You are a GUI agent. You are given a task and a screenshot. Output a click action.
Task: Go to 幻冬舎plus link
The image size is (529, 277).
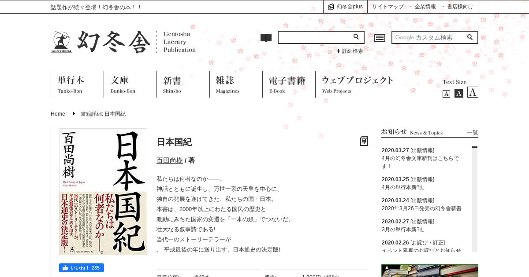(350, 7)
